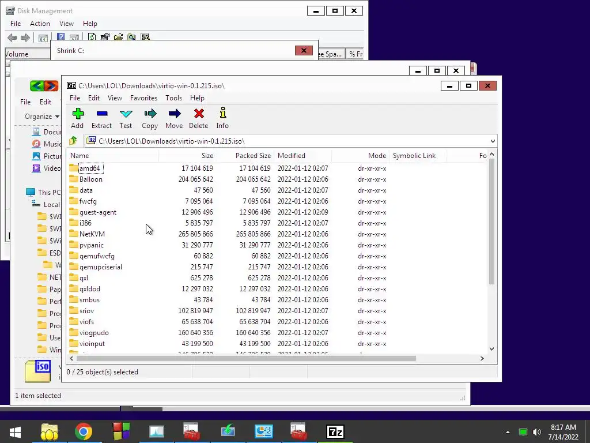Select the Copy toolbar icon
The height and width of the screenshot is (443, 590).
[x=150, y=118]
